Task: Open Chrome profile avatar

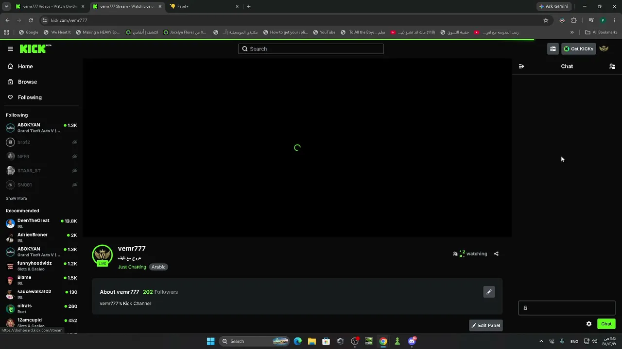Action: click(x=603, y=20)
